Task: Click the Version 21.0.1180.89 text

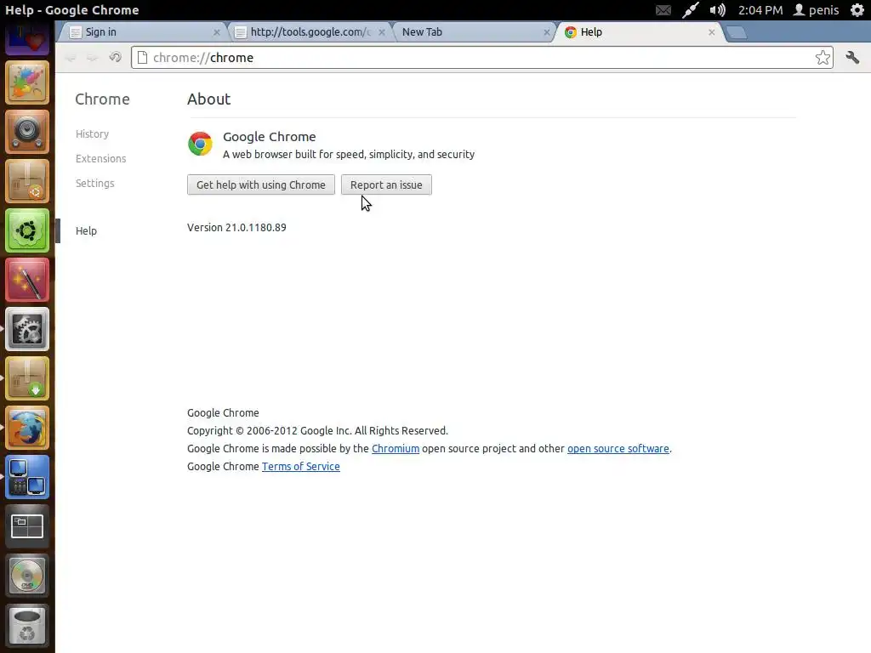Action: click(236, 227)
